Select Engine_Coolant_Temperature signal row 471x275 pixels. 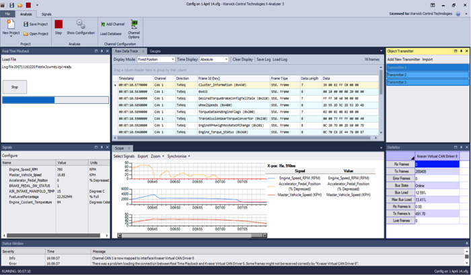point(55,202)
